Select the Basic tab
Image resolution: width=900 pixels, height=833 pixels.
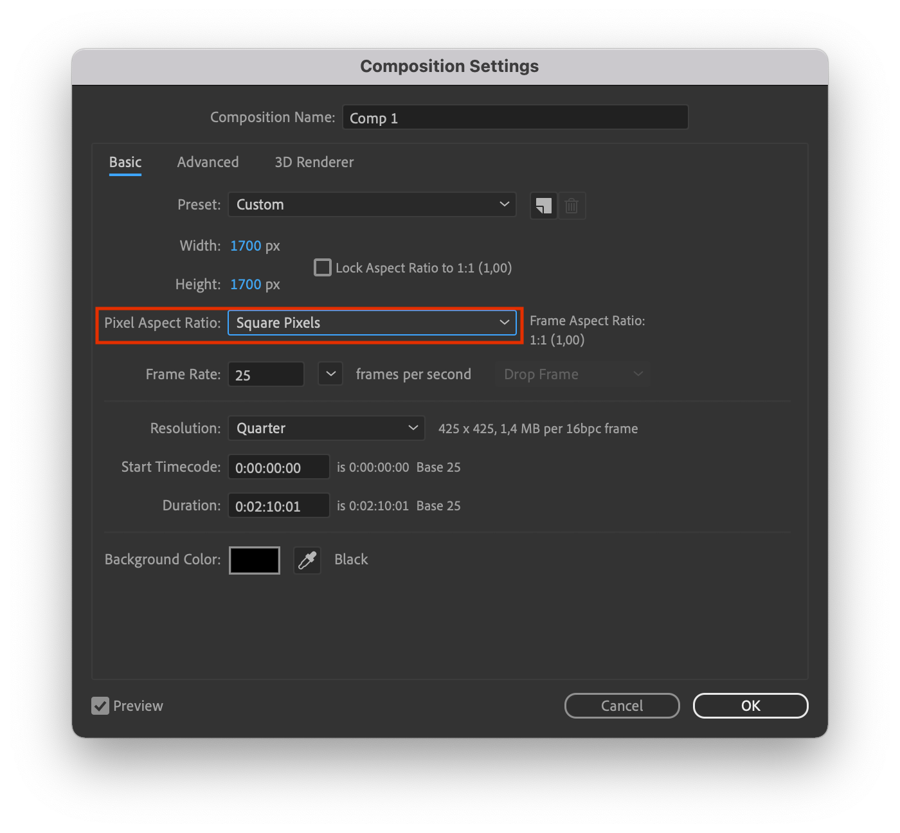pyautogui.click(x=125, y=162)
